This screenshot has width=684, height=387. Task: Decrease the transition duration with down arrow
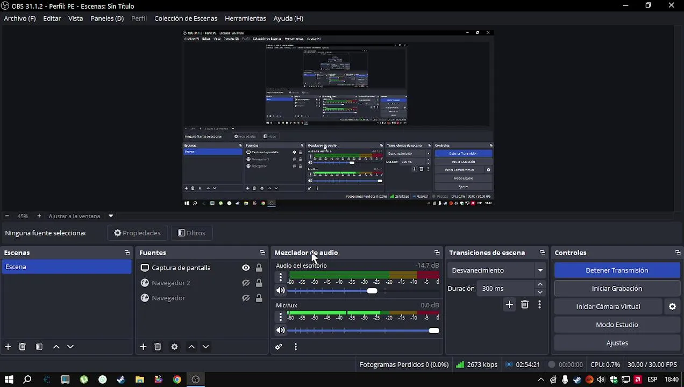pyautogui.click(x=540, y=292)
